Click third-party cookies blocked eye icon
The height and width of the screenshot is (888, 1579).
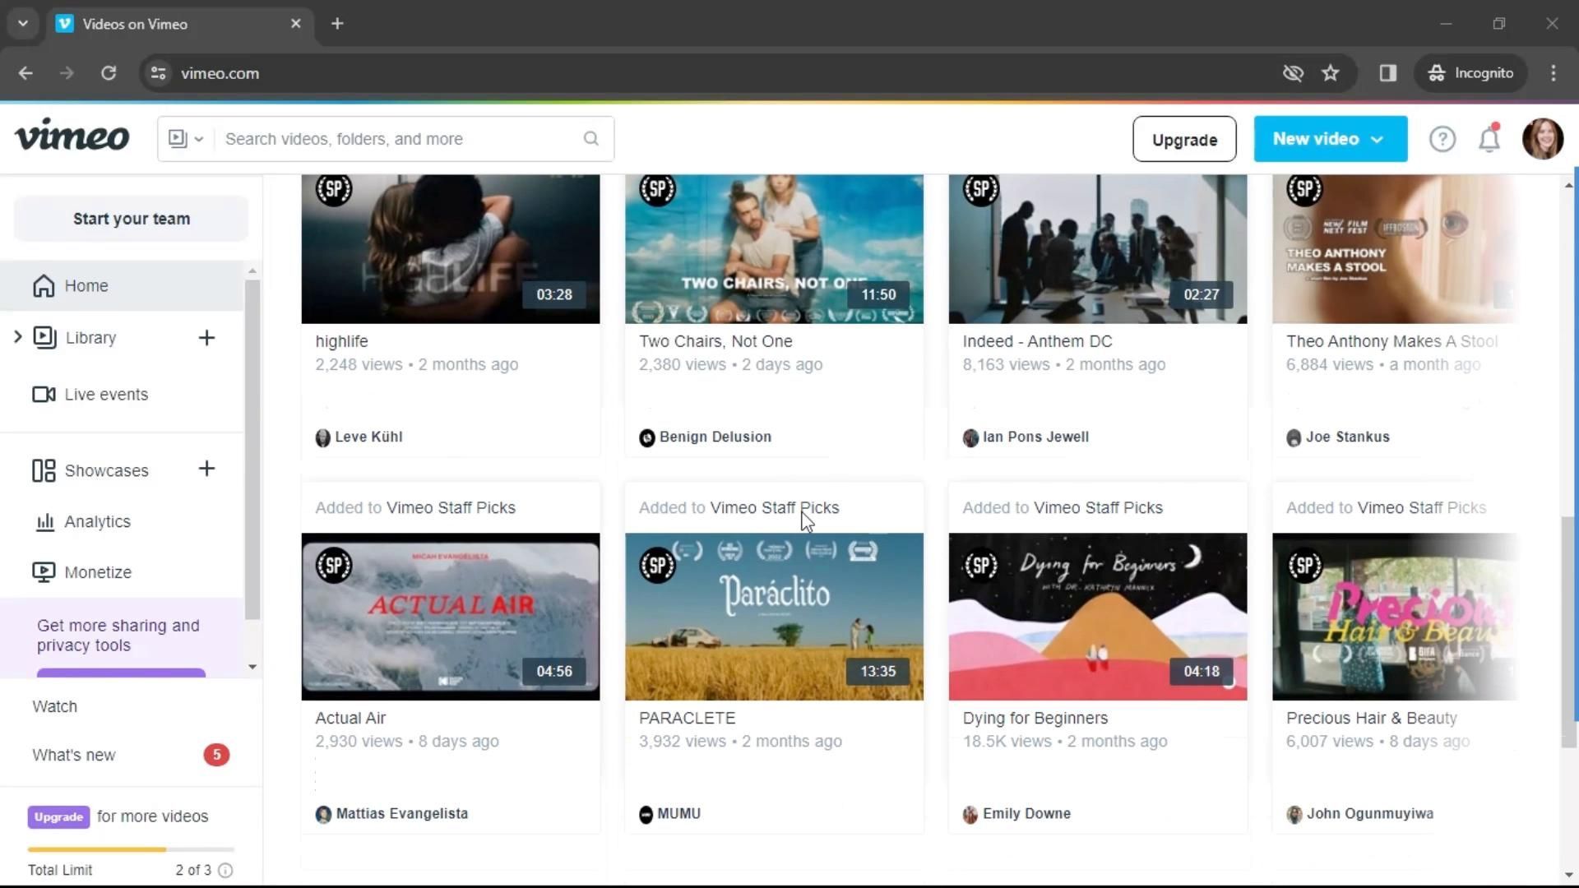pos(1293,73)
